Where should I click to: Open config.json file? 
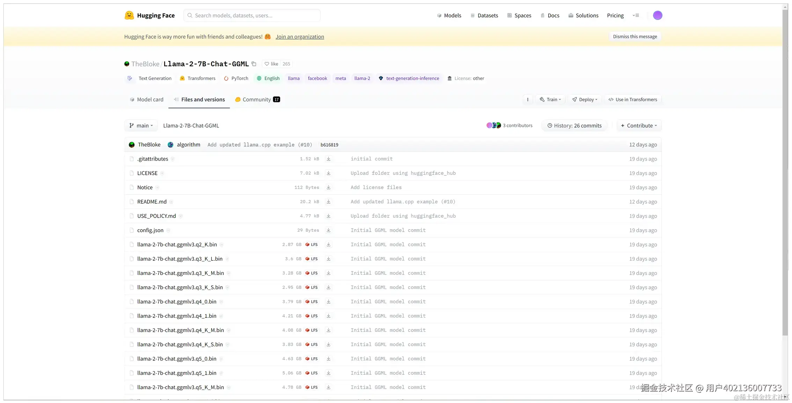150,230
